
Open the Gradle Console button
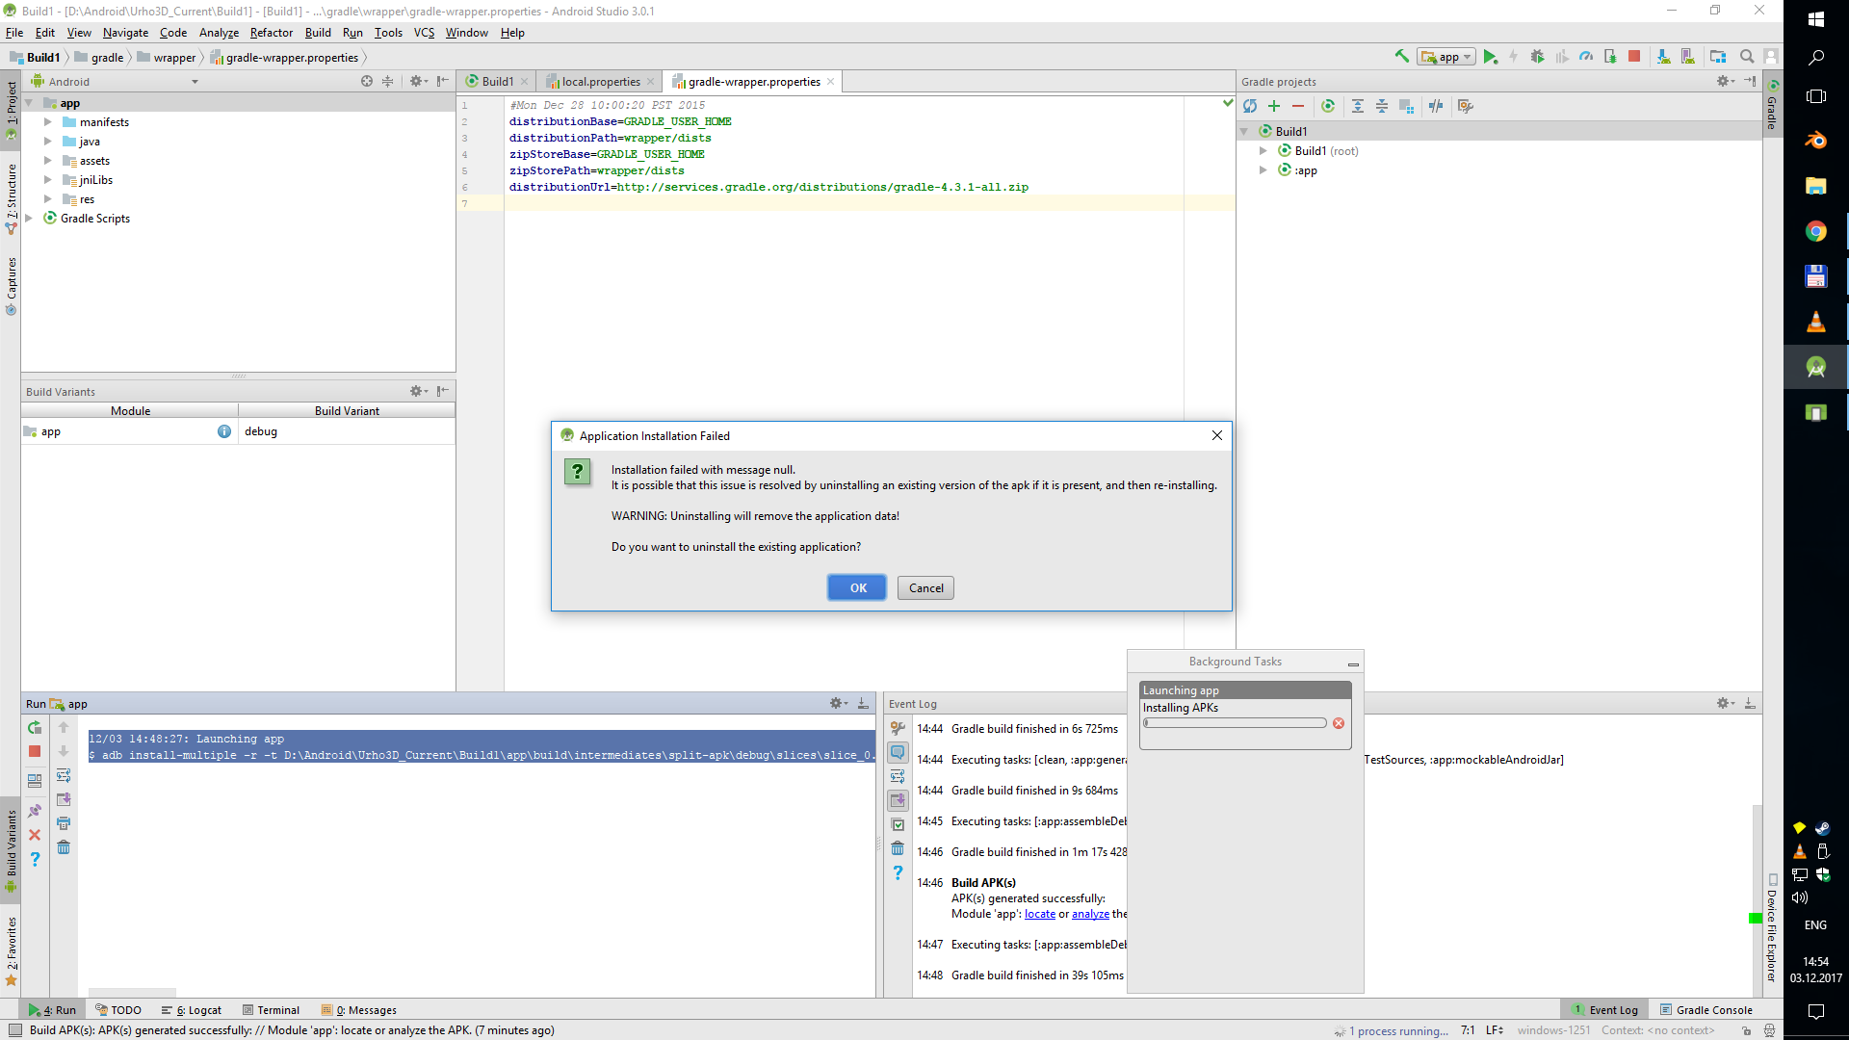point(1705,1010)
